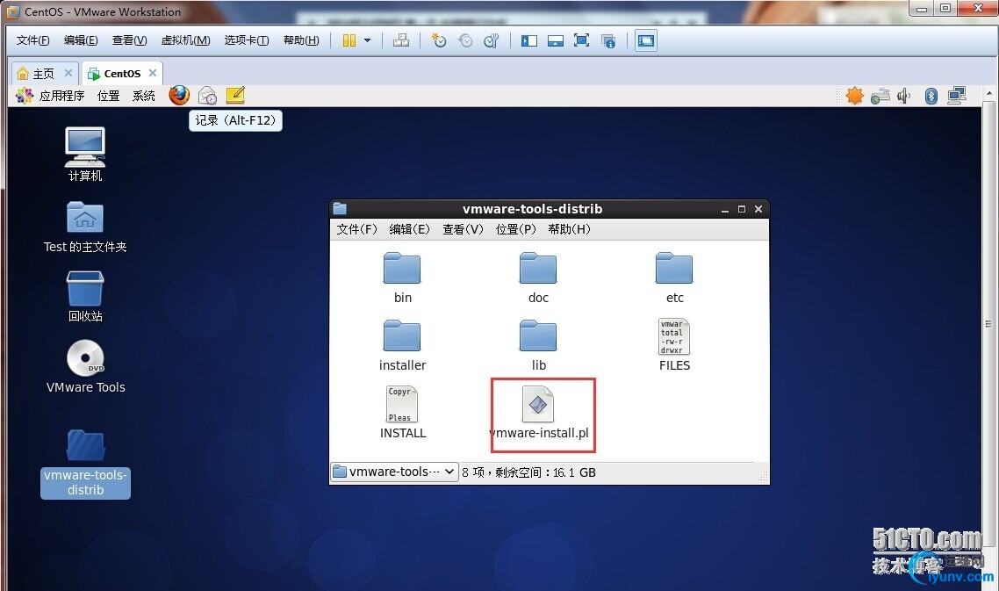Image resolution: width=999 pixels, height=591 pixels.
Task: Open the VMware 文件(F) menu
Action: click(x=33, y=40)
